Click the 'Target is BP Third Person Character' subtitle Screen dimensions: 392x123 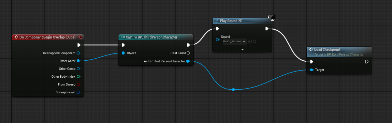pos(339,54)
